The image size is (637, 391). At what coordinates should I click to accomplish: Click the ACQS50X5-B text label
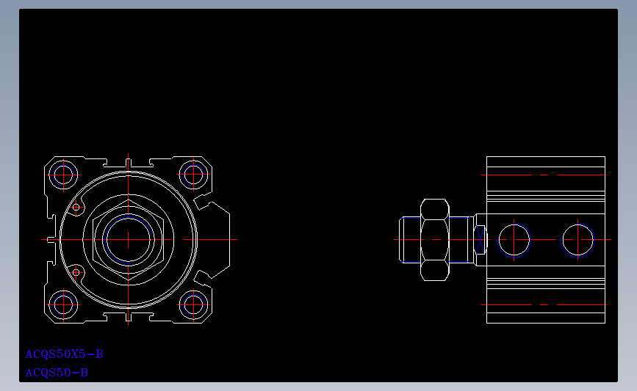[x=64, y=354]
